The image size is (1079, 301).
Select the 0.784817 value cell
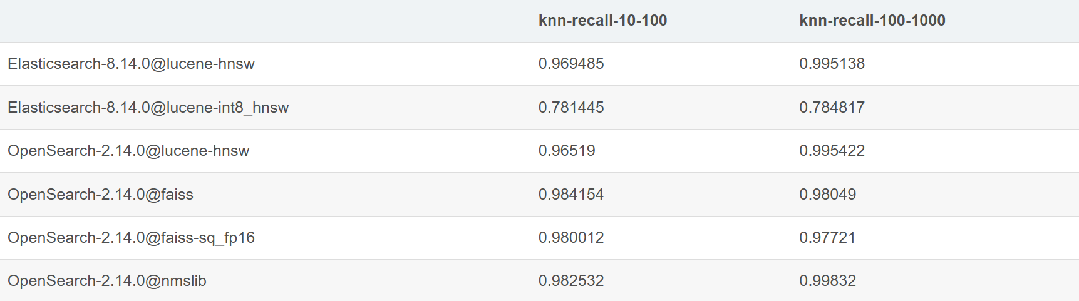tap(832, 108)
